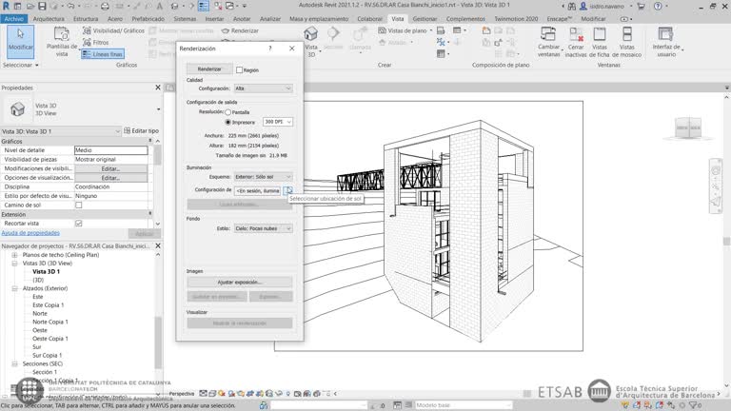
Task: Enable the Región checkbox
Action: click(239, 69)
